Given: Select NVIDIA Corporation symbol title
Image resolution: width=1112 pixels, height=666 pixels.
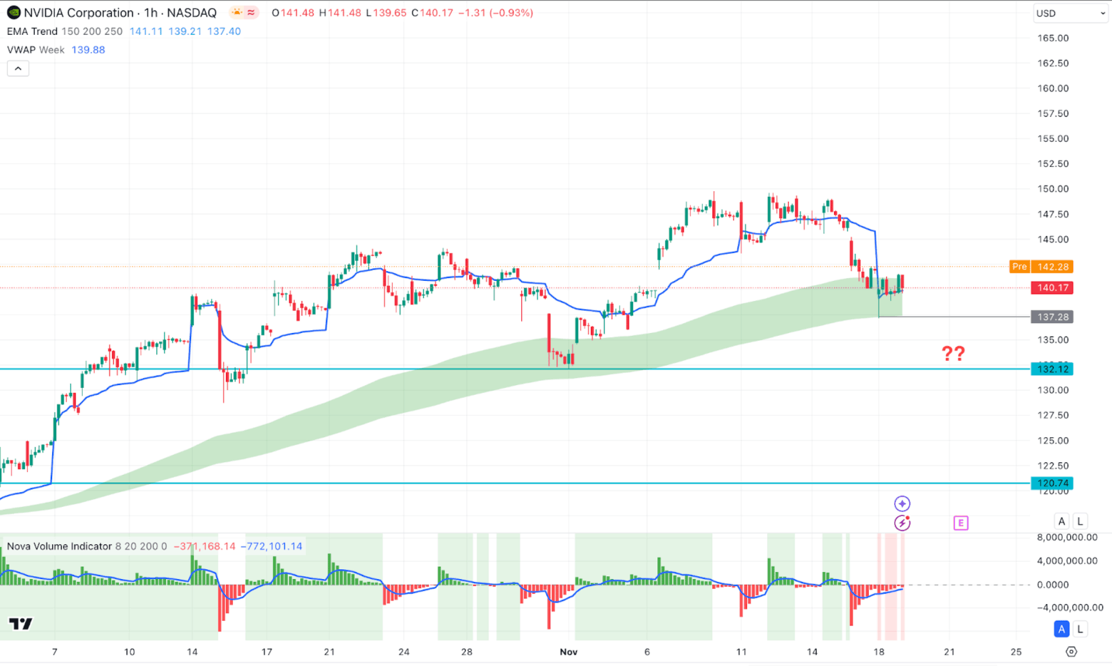Looking at the screenshot, I should (x=79, y=13).
